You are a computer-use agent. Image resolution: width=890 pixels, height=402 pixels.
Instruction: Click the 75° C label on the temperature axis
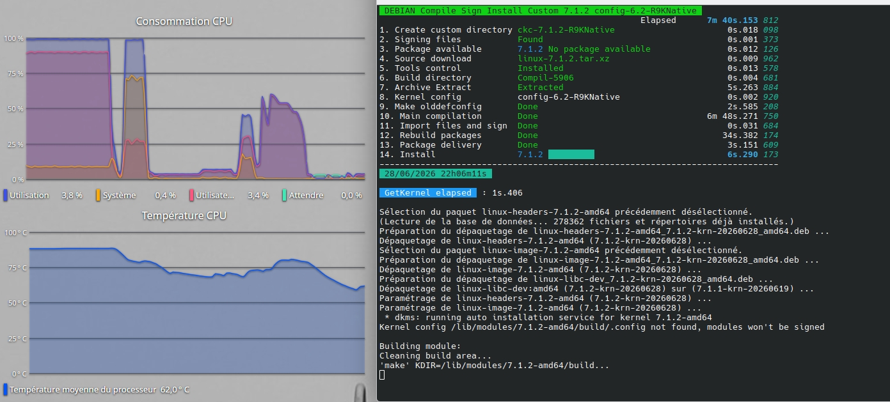tap(15, 268)
